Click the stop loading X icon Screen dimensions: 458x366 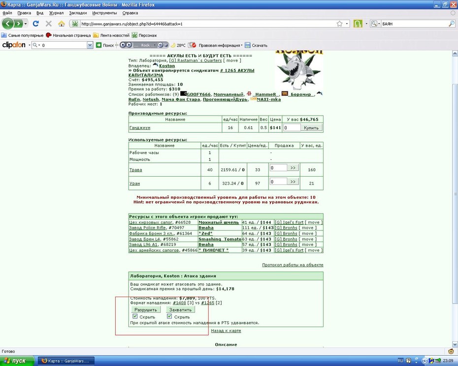click(x=49, y=24)
